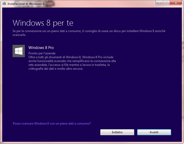Click the 'anche funzionalità avanzate' description line
This screenshot has width=184, height=144.
coord(72,61)
